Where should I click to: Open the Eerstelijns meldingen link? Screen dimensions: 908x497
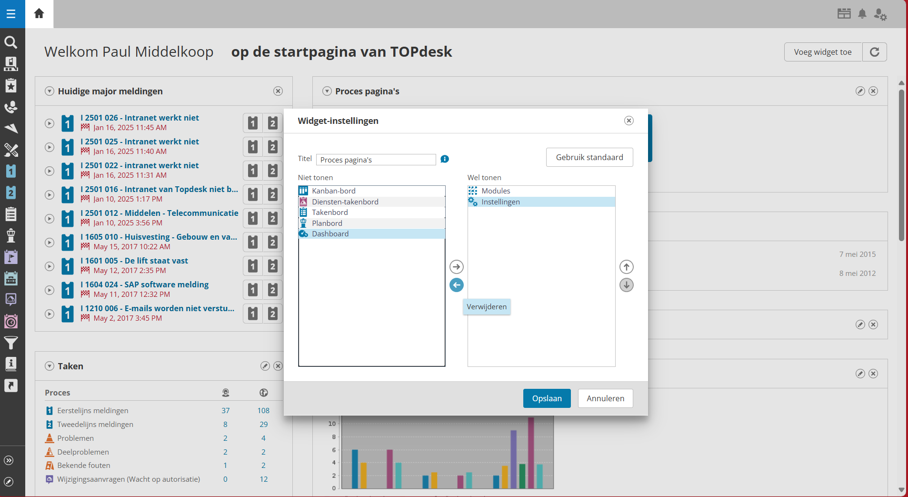[93, 410]
